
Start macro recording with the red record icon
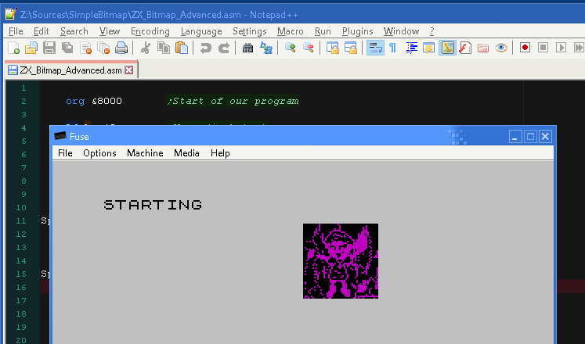525,48
